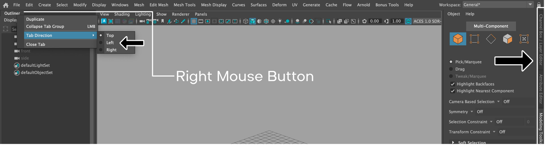Click the Home icon in the menu bar
Viewport: 545px width, 145px height.
pyautogui.click(x=6, y=5)
